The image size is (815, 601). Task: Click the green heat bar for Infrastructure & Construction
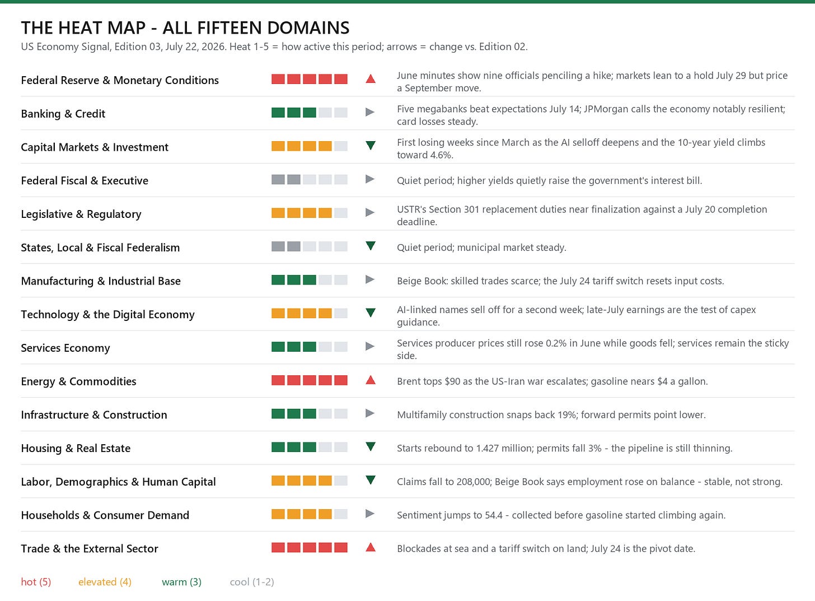pos(310,414)
